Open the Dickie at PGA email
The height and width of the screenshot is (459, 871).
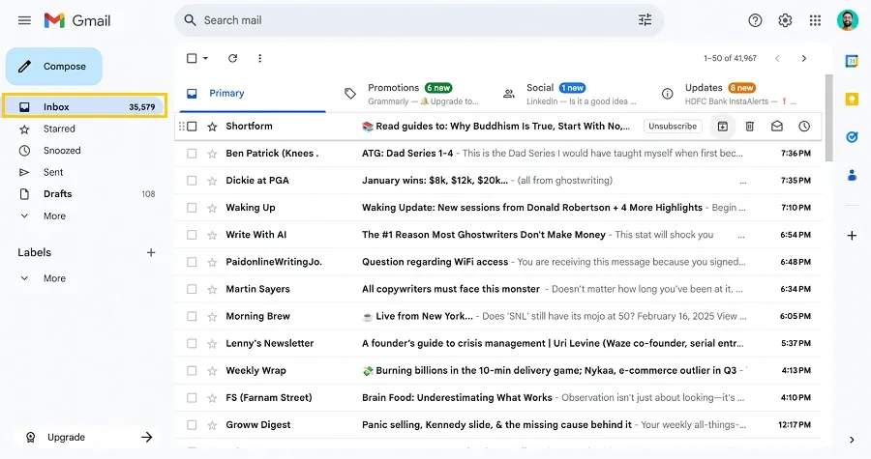[x=498, y=181]
